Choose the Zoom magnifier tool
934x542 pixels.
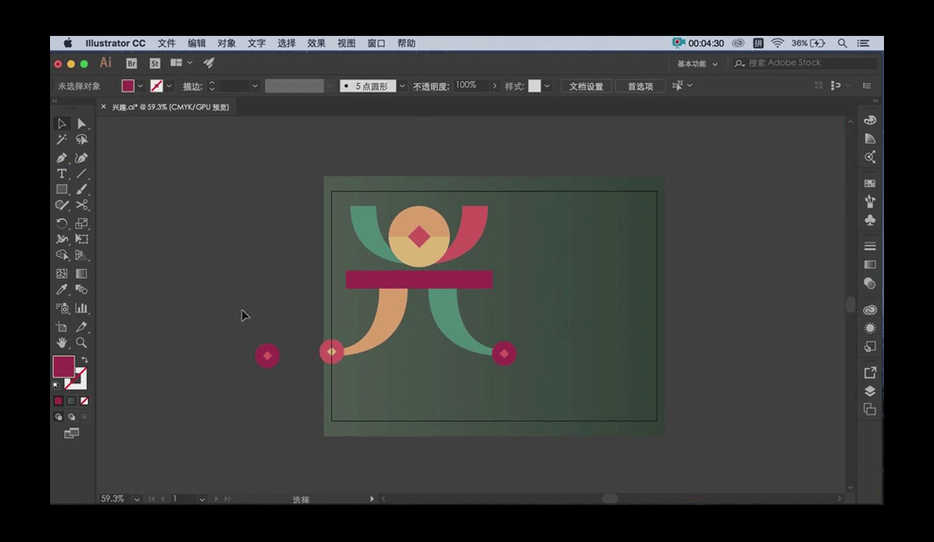pos(82,343)
